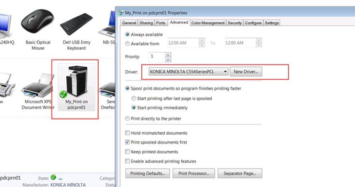The image size is (355, 187).
Task: Select the Available from radio button
Action: pyautogui.click(x=127, y=44)
